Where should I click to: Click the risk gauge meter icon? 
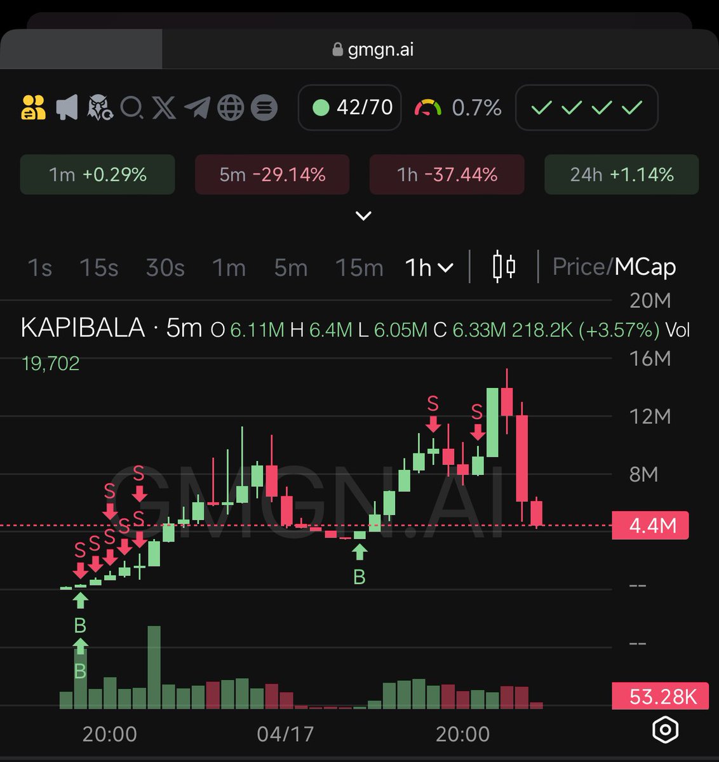pos(427,107)
